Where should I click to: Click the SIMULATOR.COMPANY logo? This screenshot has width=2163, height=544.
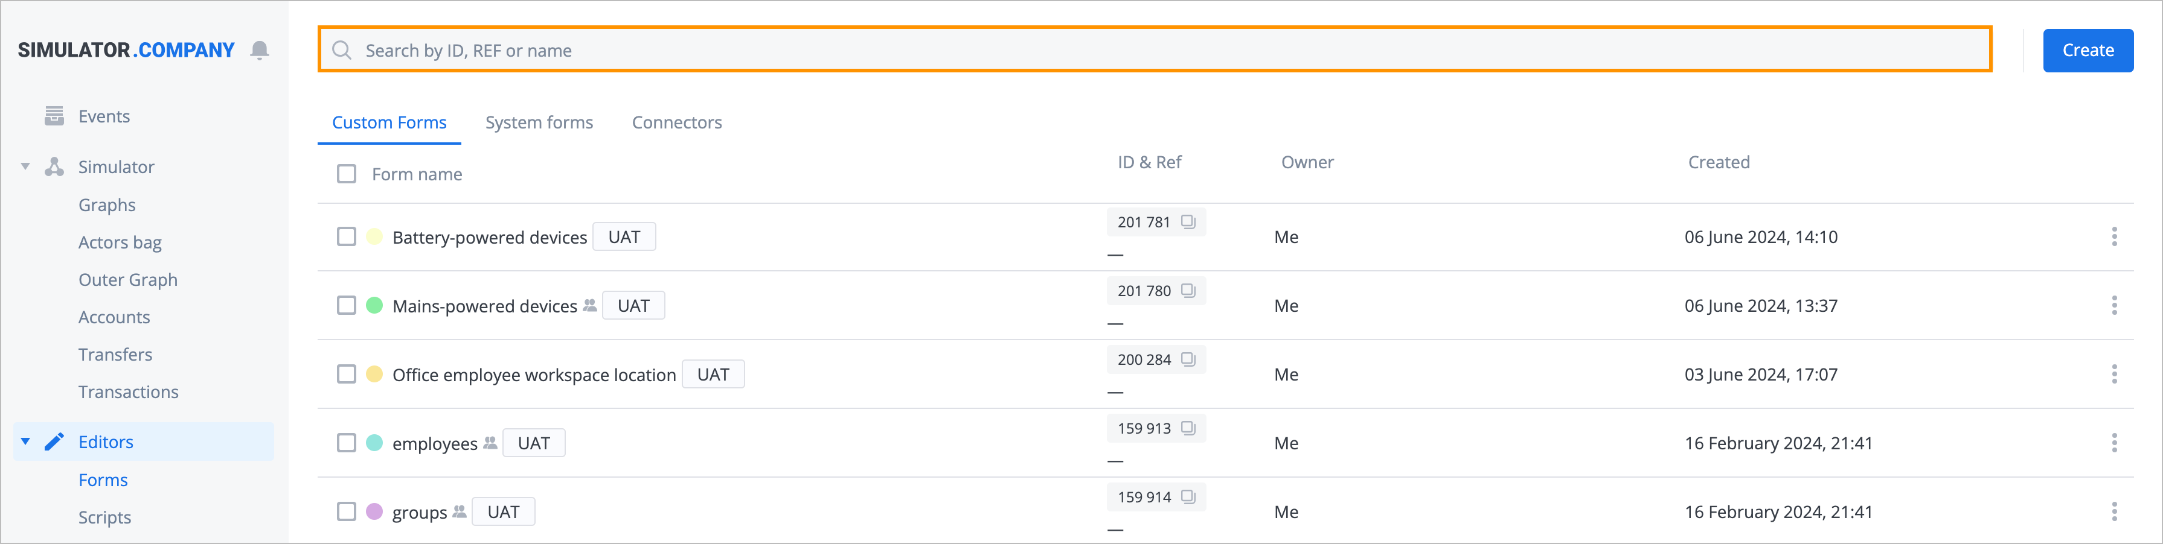126,50
